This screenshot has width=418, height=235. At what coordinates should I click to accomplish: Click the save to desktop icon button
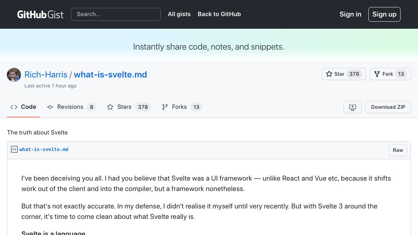(352, 107)
